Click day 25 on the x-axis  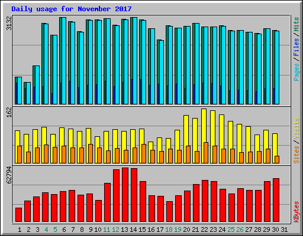(231, 230)
